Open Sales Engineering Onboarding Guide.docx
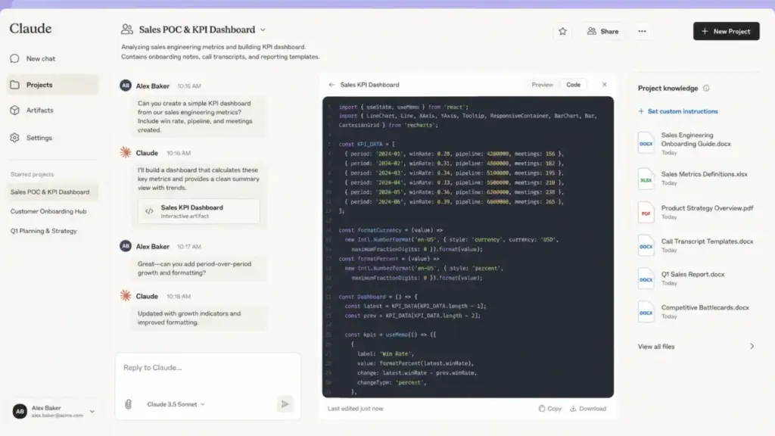The image size is (775, 436). [696, 143]
